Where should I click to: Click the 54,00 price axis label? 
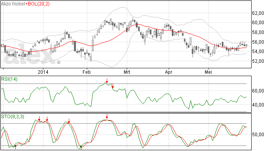258,52
